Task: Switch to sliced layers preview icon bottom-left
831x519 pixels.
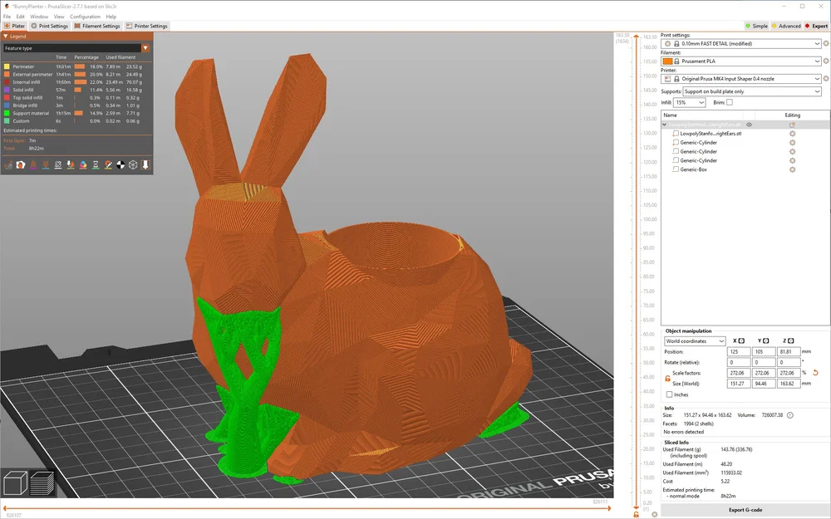Action: (x=43, y=482)
